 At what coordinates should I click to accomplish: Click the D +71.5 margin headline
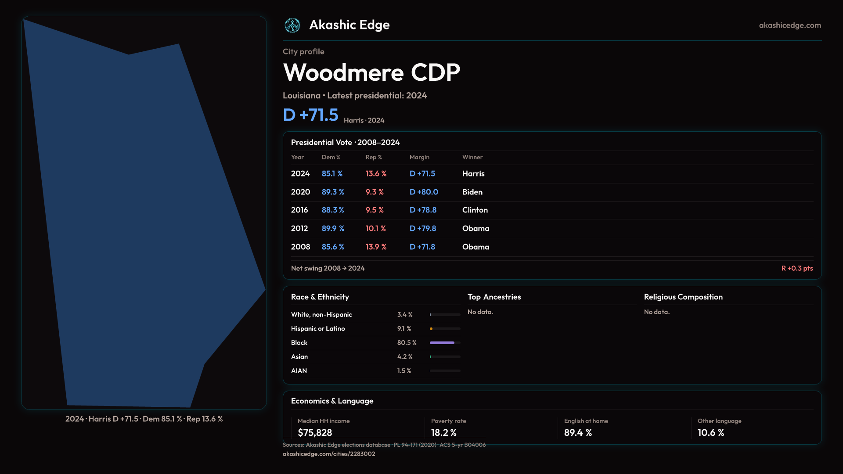pos(310,115)
